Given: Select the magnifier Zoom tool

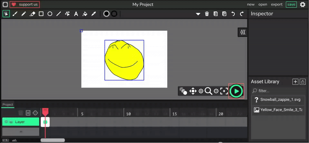Looking at the screenshot, I should click(x=208, y=91).
